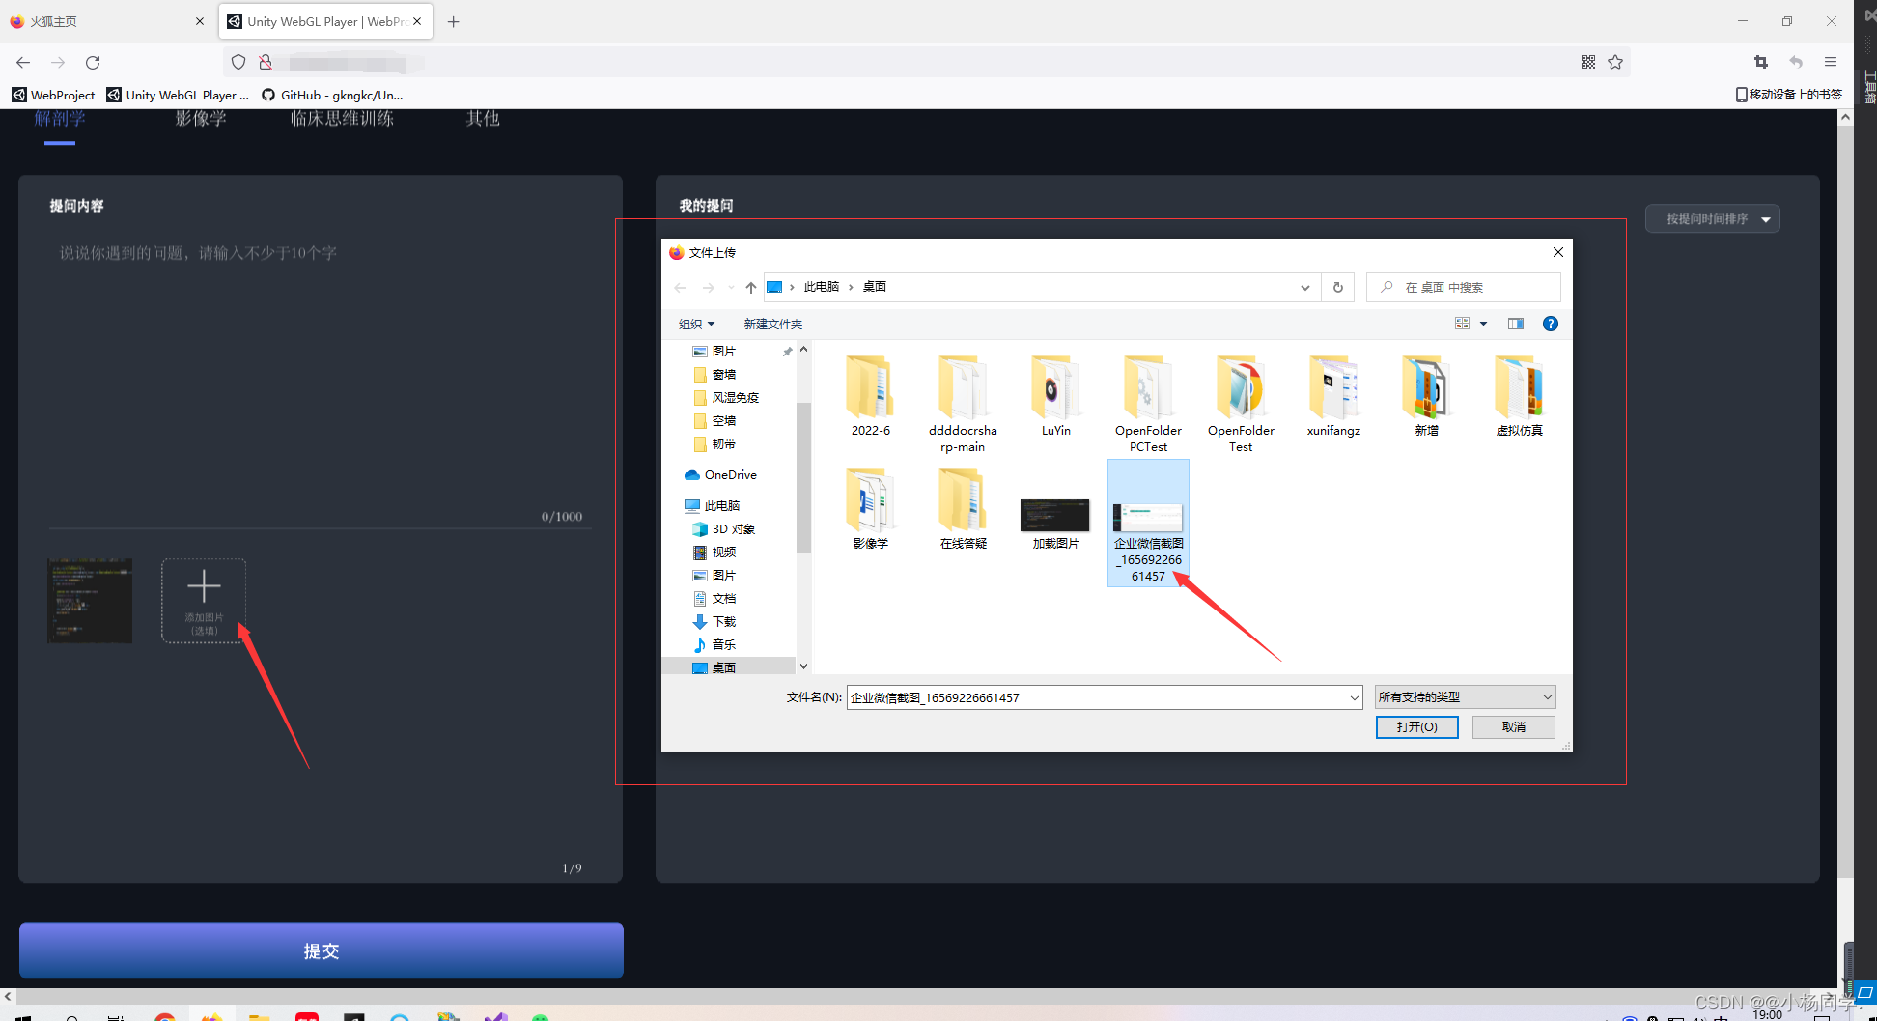Switch to the 其他 tab

(483, 119)
